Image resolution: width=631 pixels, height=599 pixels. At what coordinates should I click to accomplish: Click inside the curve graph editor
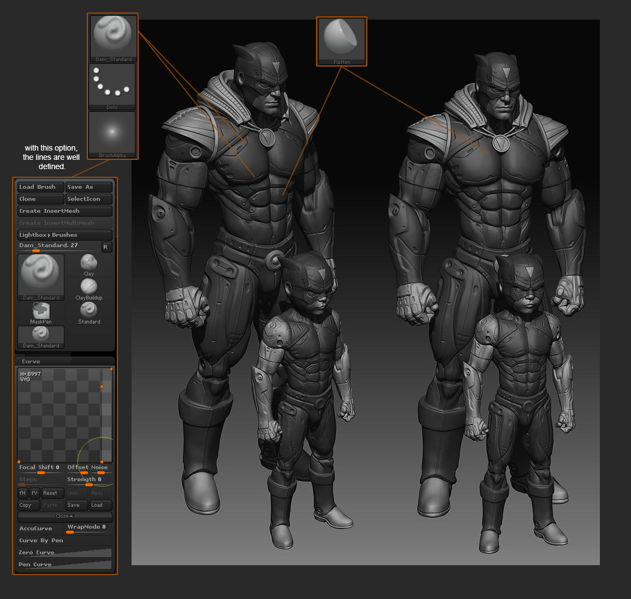pos(65,415)
